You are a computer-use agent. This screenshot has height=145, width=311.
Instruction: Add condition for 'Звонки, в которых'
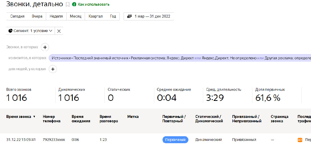point(45,47)
